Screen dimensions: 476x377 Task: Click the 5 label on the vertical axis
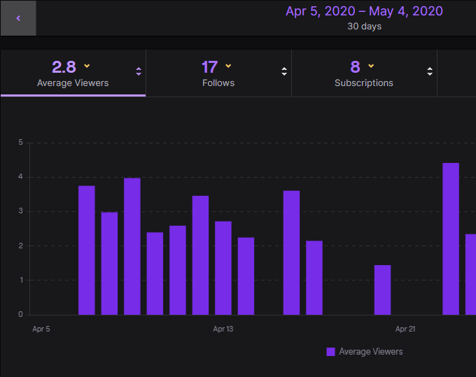(x=20, y=142)
